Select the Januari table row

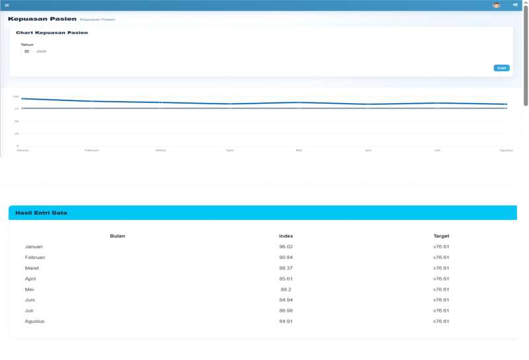(x=263, y=247)
